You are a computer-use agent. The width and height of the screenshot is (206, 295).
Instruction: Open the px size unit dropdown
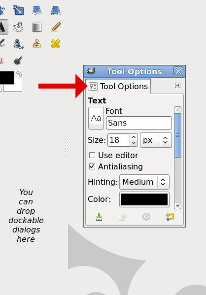156,140
